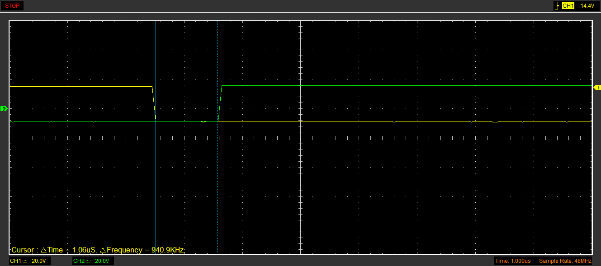The height and width of the screenshot is (266, 601).
Task: Click the center crosshair of the graticule
Action: pyautogui.click(x=300, y=138)
